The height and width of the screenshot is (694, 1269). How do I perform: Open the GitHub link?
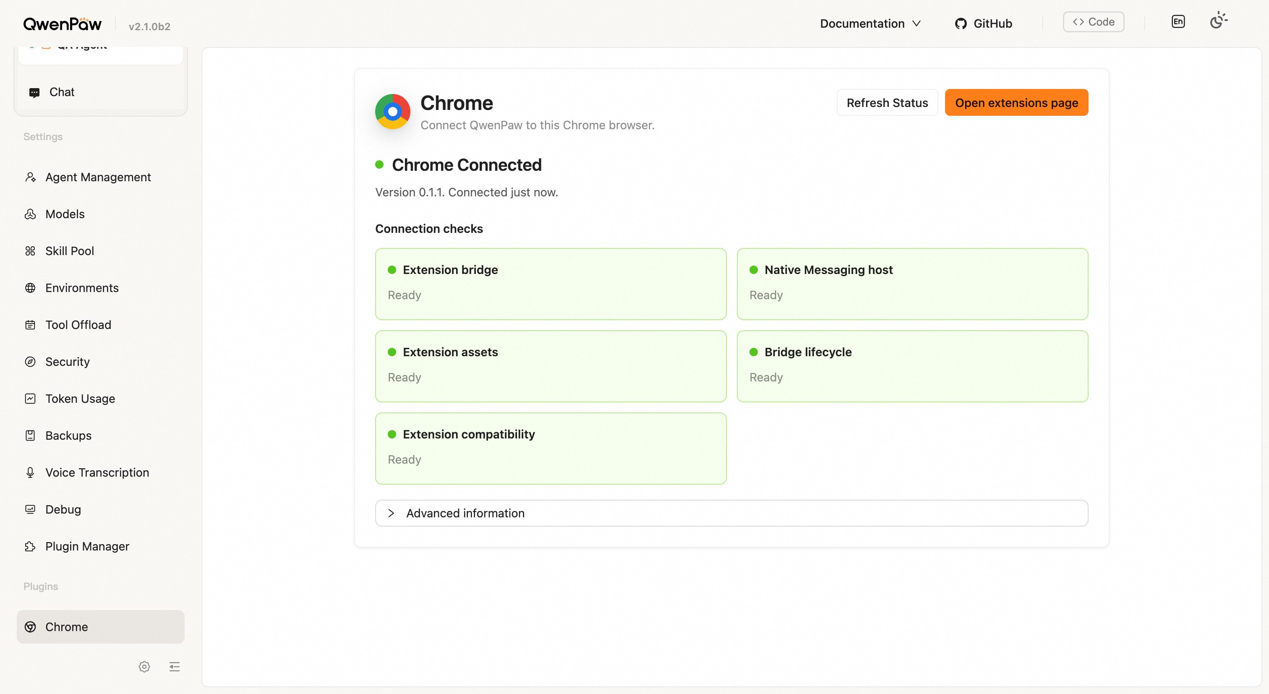point(983,23)
